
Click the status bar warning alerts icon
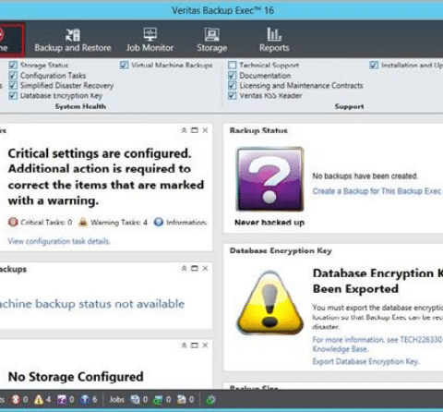point(39,400)
